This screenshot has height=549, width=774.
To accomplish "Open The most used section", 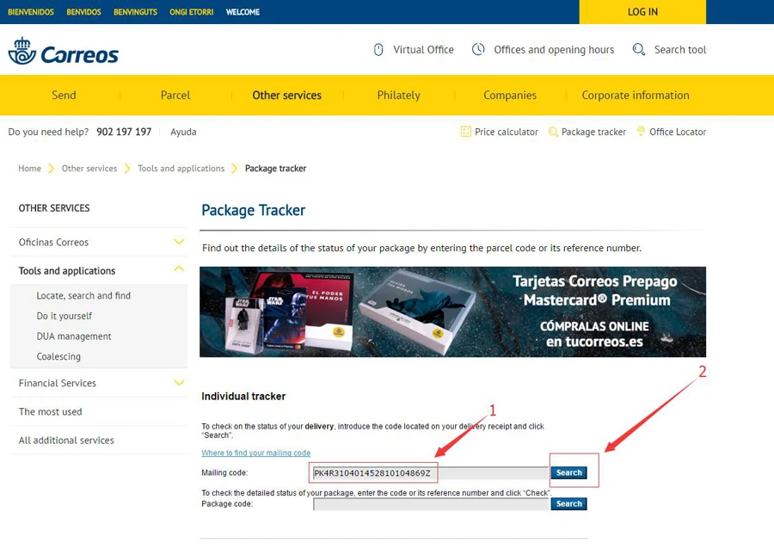I will [51, 411].
